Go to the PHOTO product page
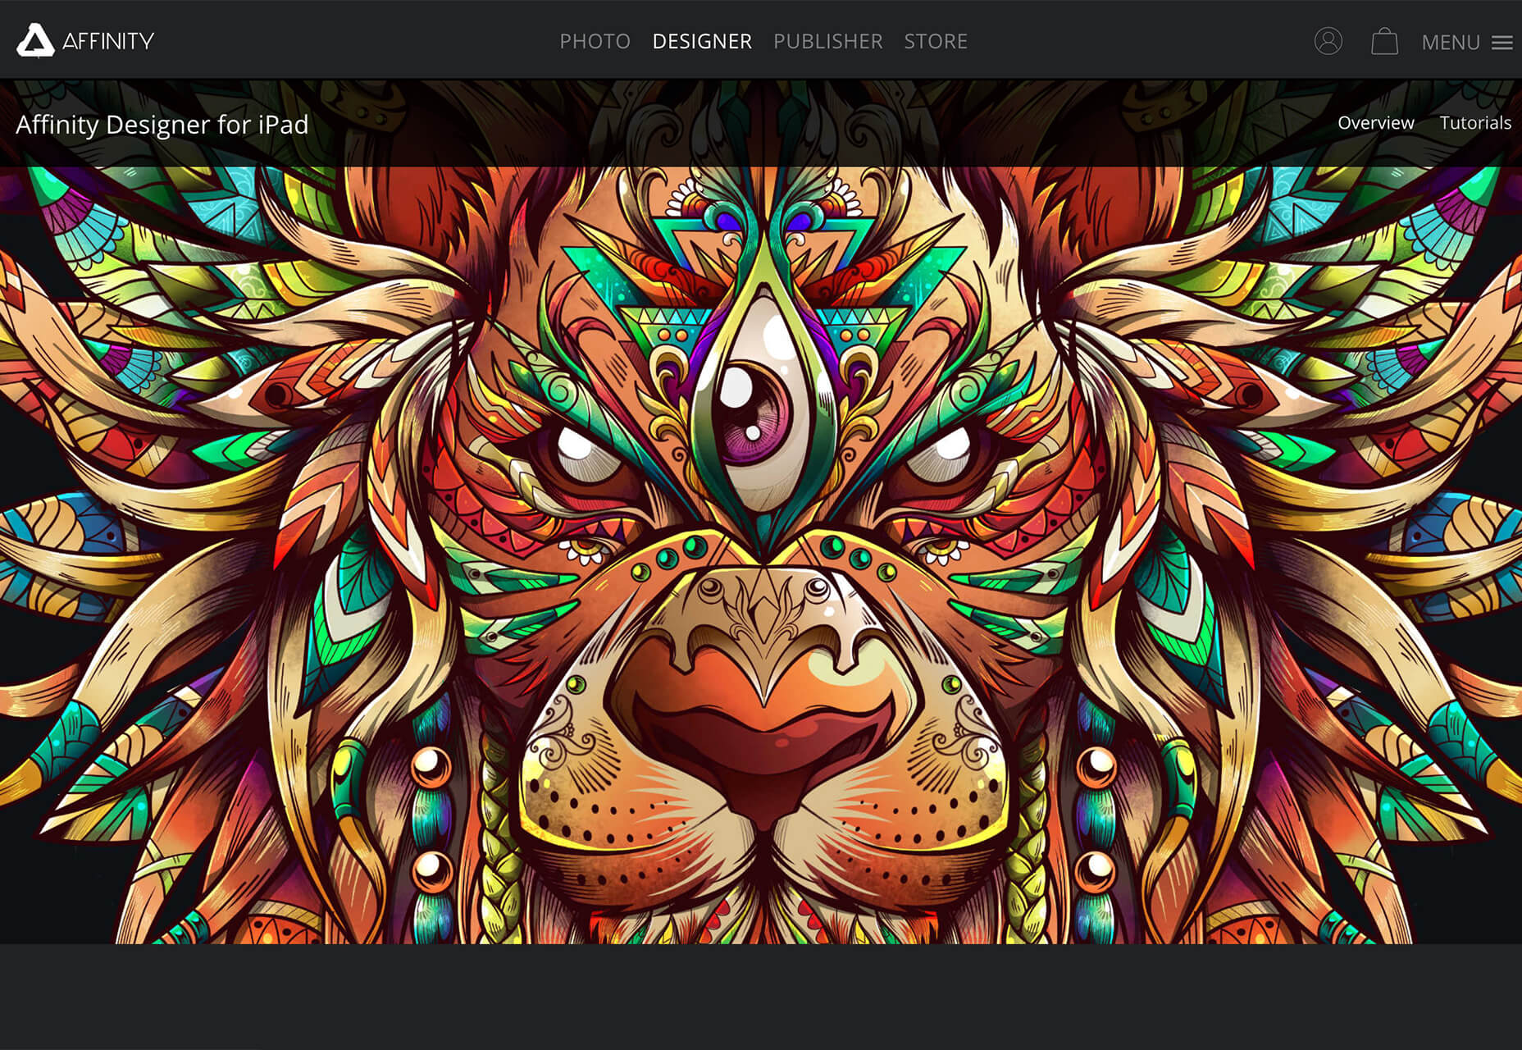 [595, 41]
